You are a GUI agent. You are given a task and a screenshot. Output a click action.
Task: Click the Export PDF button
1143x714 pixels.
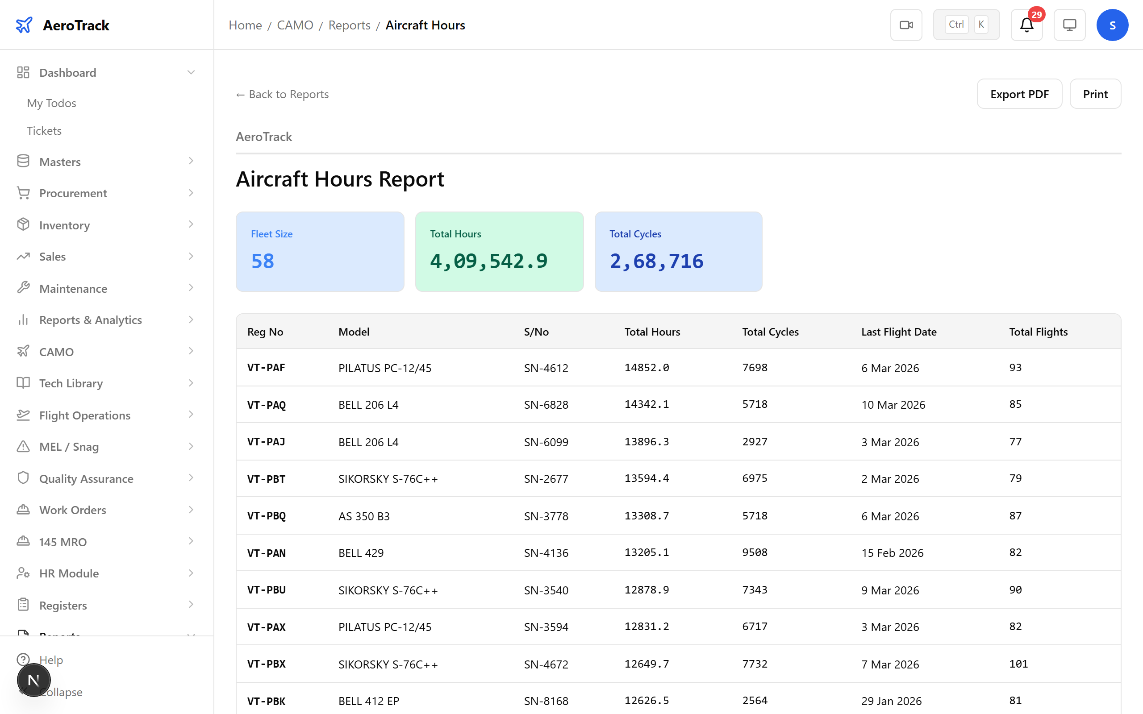tap(1019, 94)
